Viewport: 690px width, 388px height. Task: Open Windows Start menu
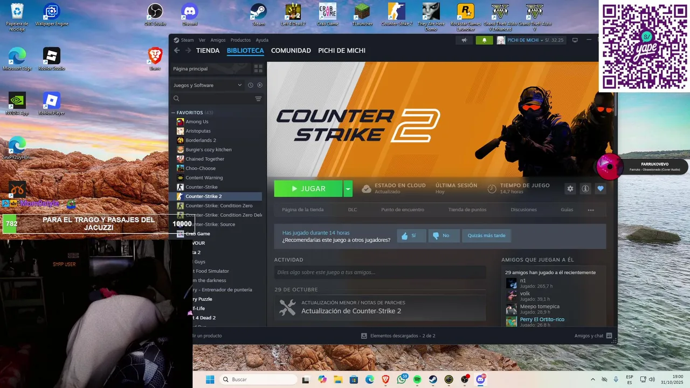[x=210, y=379]
